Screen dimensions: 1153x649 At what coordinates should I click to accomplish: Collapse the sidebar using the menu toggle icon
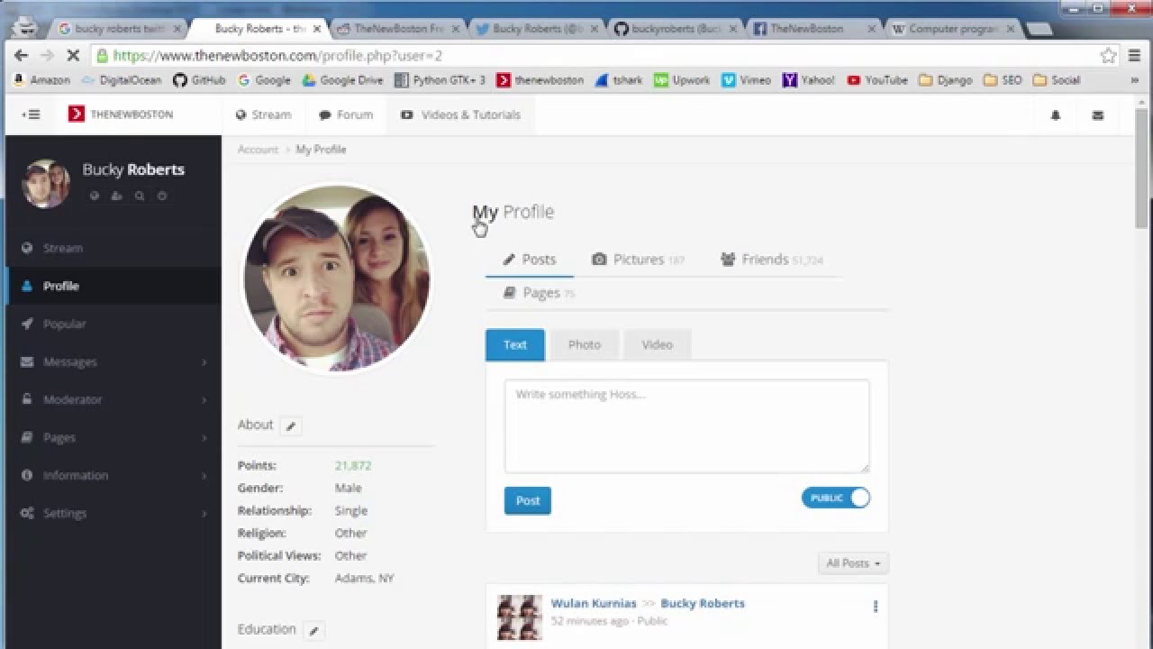click(31, 114)
